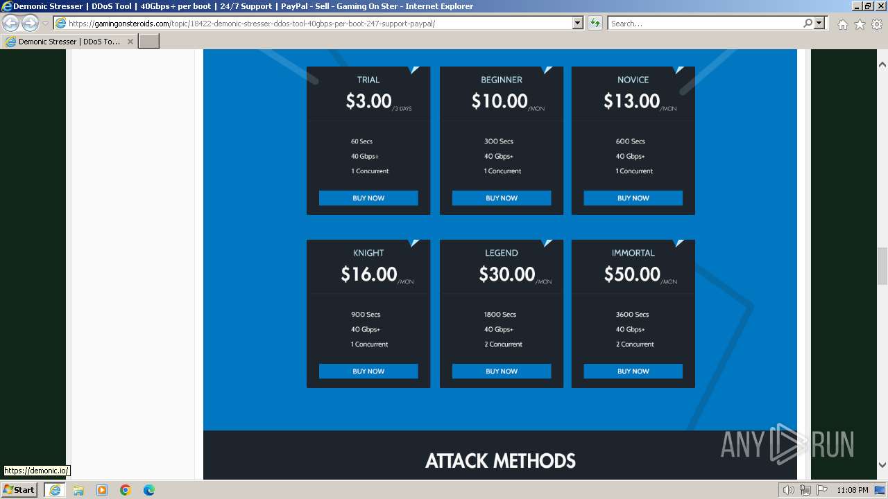Click into the Search box

705,23
